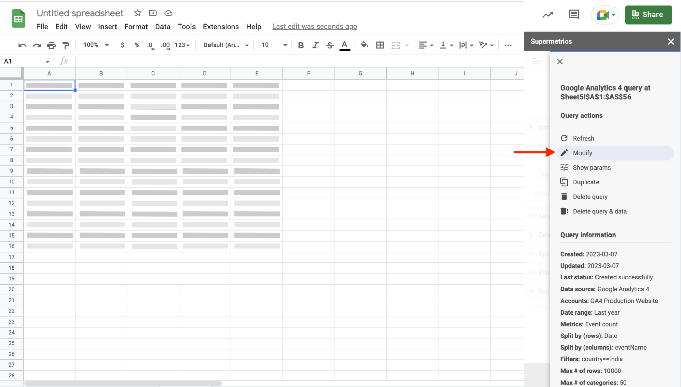Click Last edit was seconds ago link
Image resolution: width=681 pixels, height=387 pixels.
314,27
